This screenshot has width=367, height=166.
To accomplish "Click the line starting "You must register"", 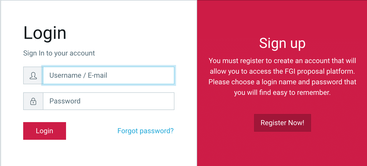I will [282, 61].
